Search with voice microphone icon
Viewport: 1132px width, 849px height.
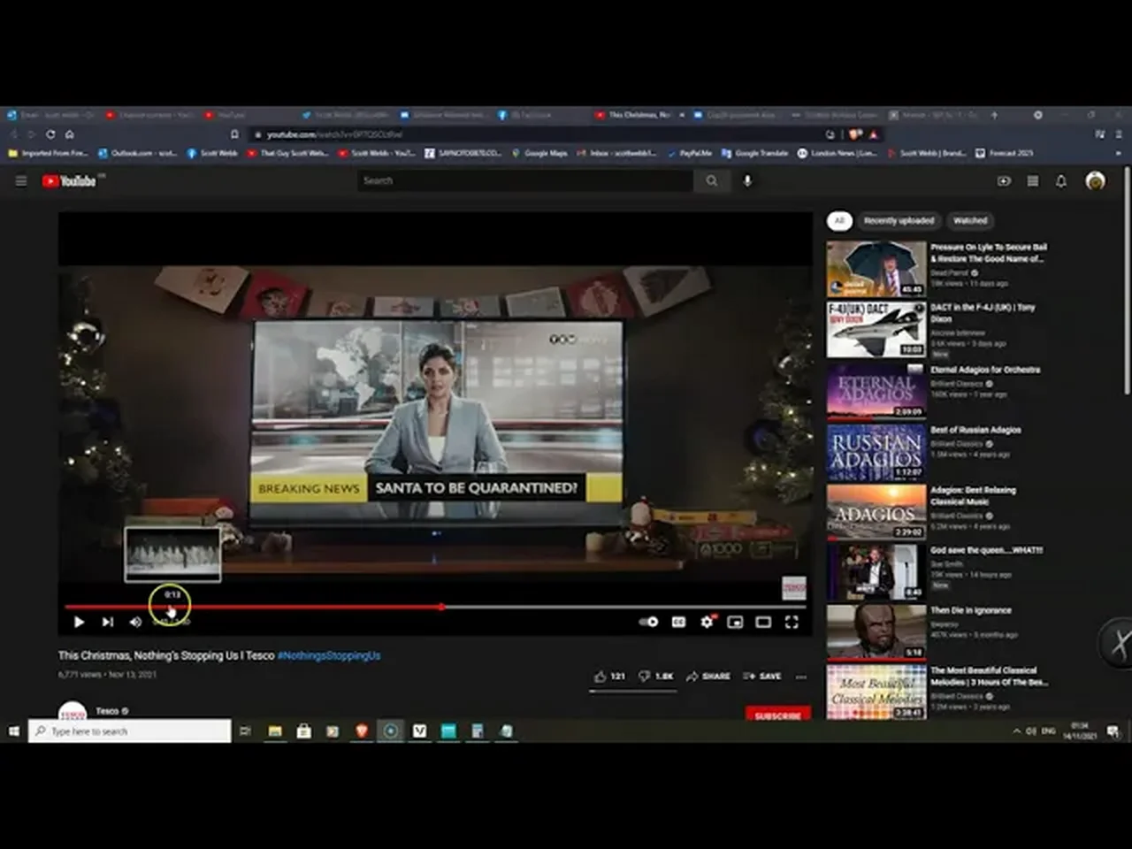747,181
